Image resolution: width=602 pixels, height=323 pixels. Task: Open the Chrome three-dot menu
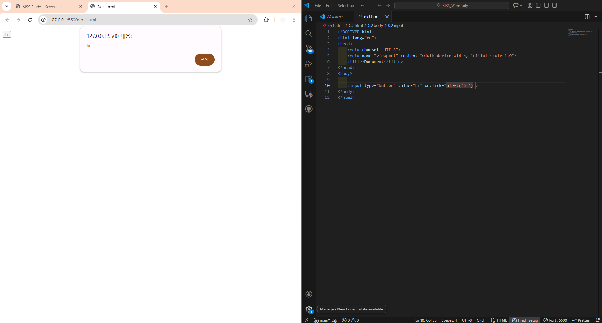tap(294, 20)
